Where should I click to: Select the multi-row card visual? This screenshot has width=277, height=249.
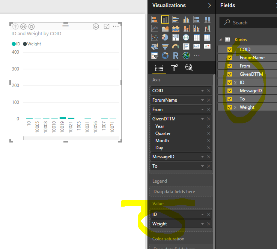point(186,46)
